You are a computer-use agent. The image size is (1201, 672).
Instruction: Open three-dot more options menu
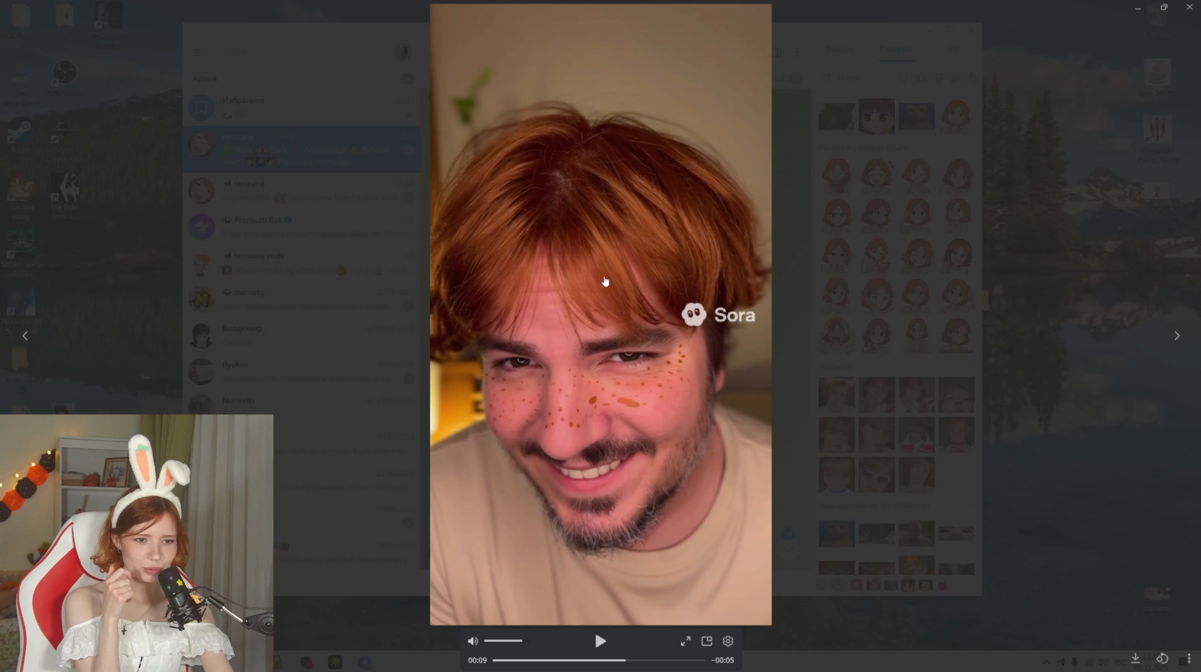(x=1188, y=658)
